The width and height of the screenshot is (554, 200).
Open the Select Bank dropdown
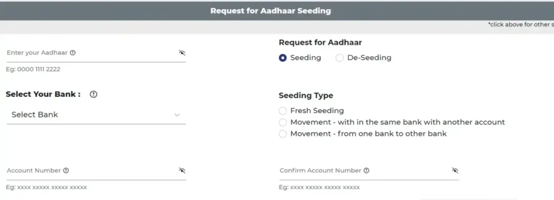pos(96,115)
